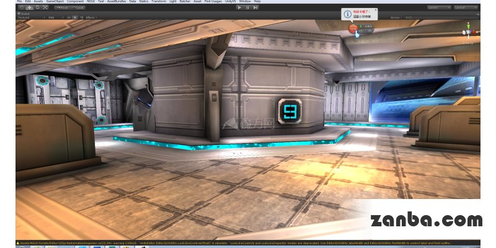Open the Textured draw mode dropdown
Viewport: 496px width, 248px height.
32,17
